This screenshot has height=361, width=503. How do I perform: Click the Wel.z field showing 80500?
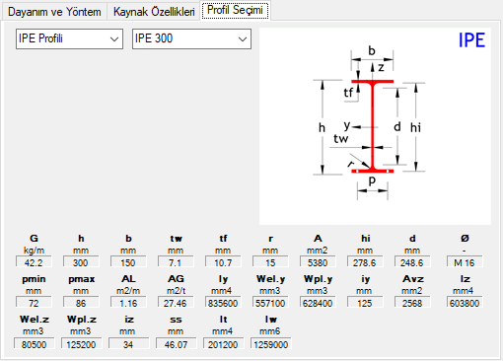tap(34, 343)
